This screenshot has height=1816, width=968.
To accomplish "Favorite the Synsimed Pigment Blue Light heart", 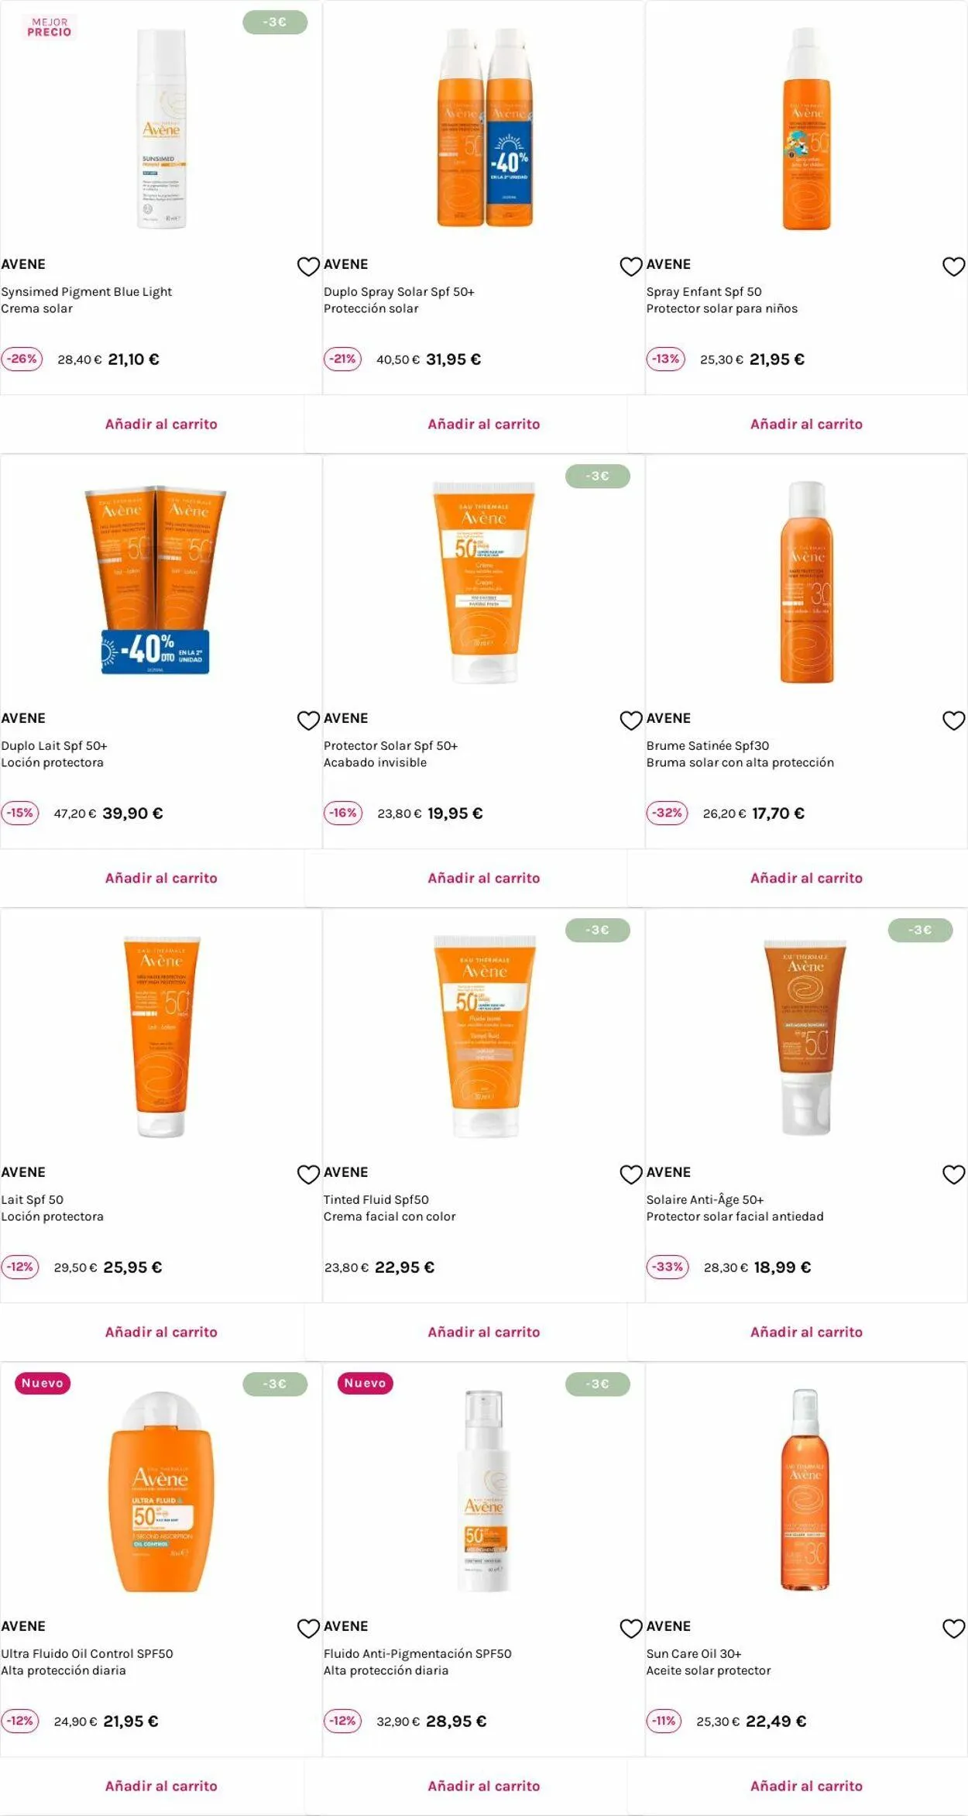I will pyautogui.click(x=308, y=267).
